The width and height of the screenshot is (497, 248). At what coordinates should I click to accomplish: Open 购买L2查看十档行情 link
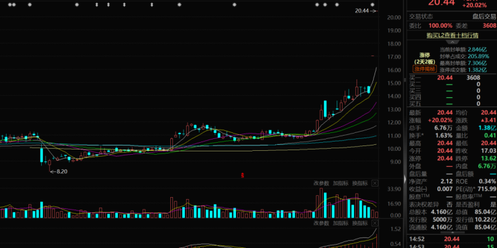pos(453,36)
